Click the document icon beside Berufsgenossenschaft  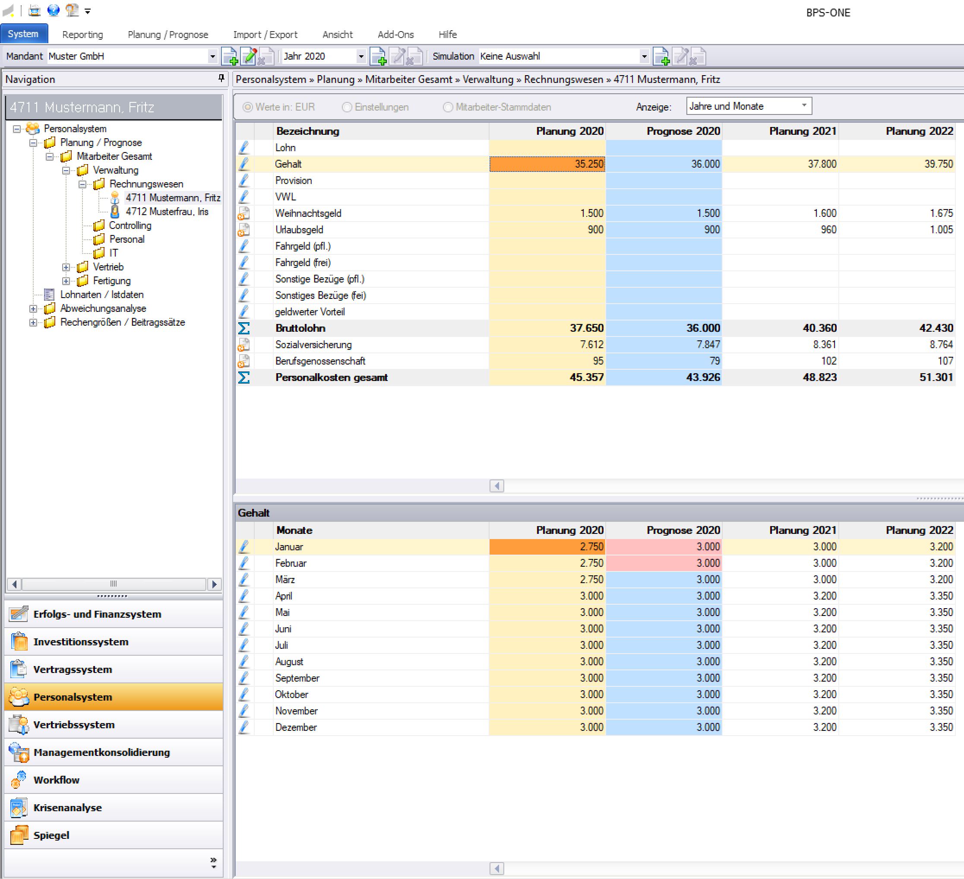244,361
